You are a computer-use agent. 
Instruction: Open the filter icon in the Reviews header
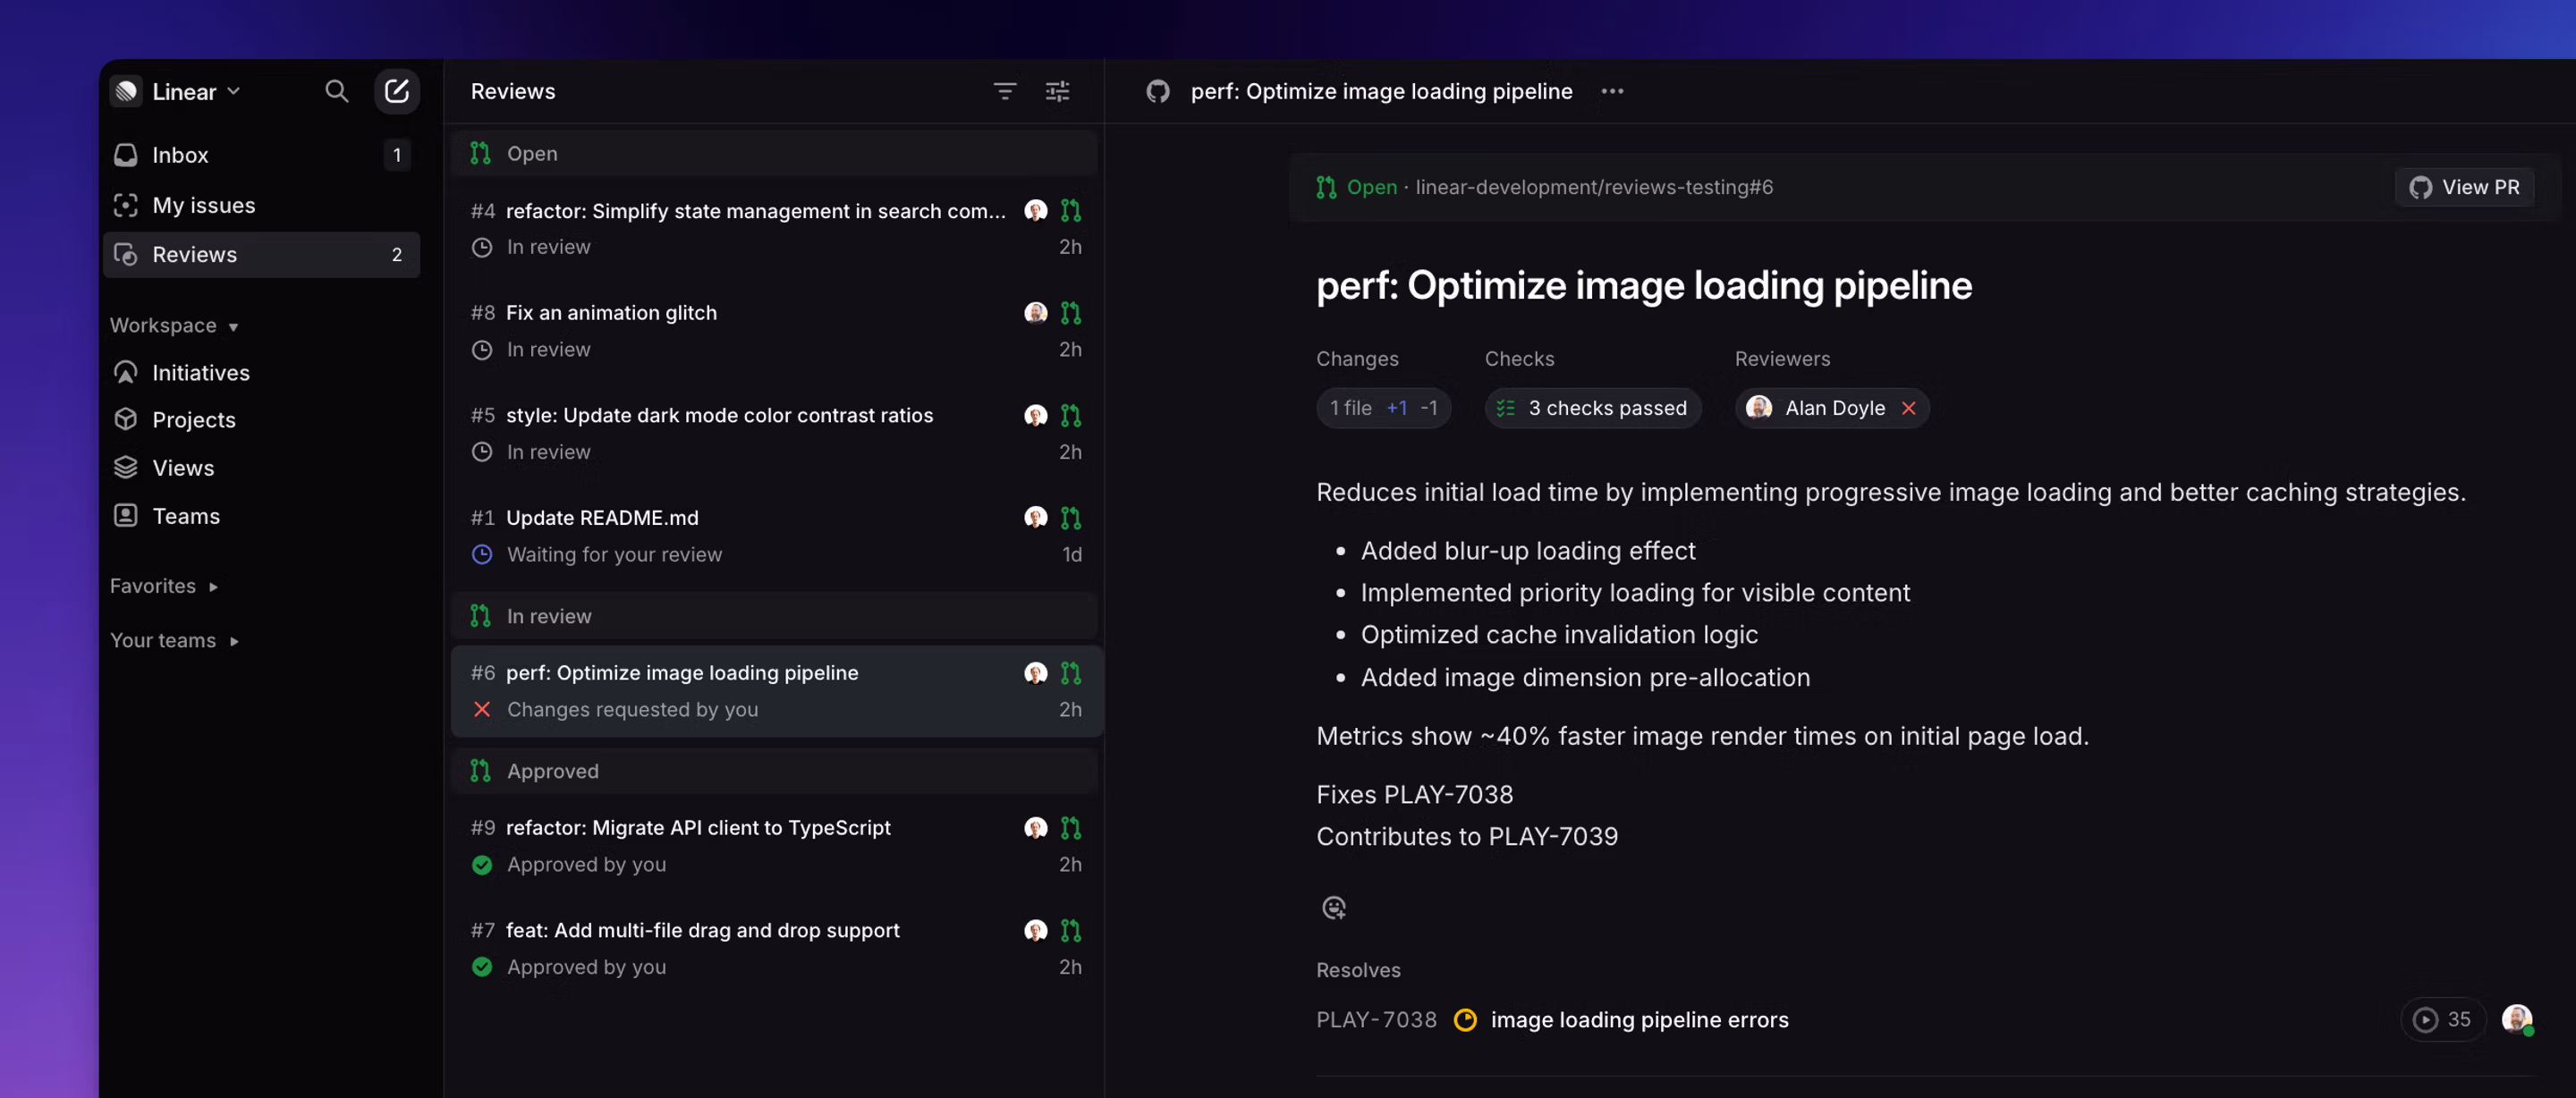point(1004,91)
